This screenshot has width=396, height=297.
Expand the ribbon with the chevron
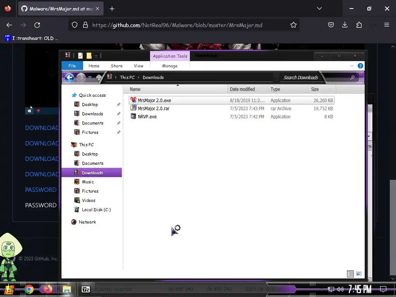(x=352, y=66)
